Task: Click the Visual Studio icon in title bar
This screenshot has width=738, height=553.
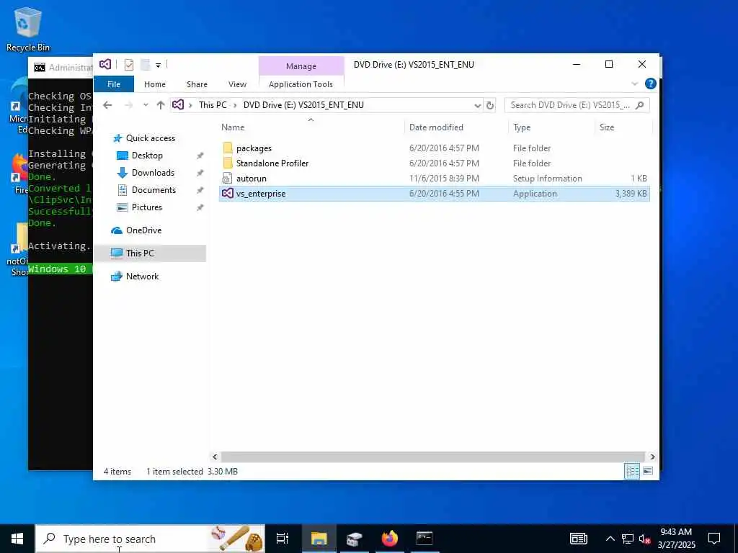Action: coord(105,64)
